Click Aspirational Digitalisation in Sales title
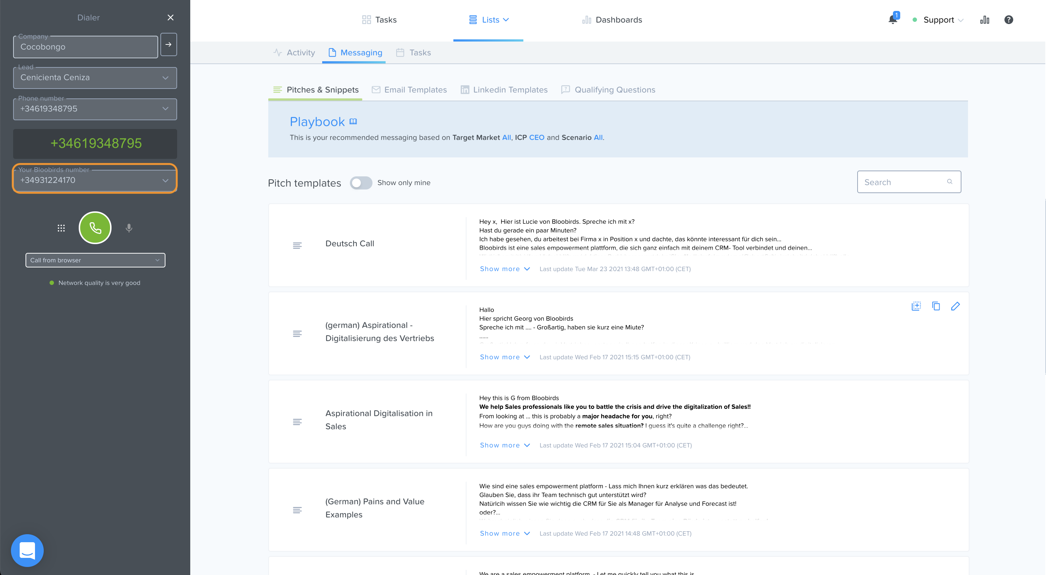The width and height of the screenshot is (1046, 575). click(x=379, y=420)
